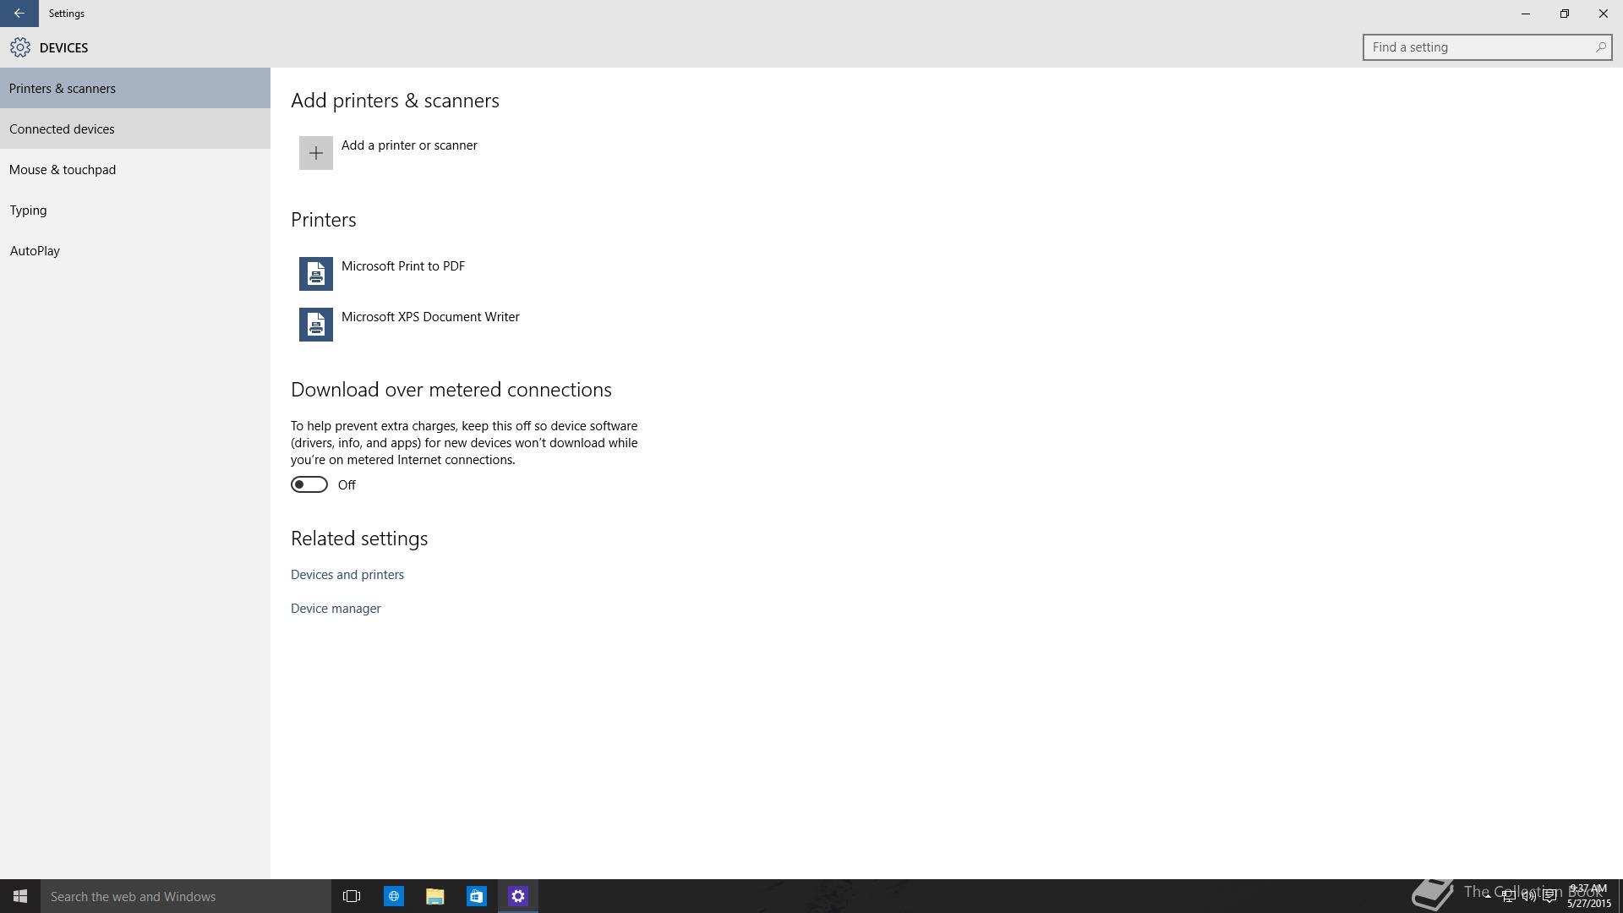Open the Connected devices section
This screenshot has width=1623, height=913.
coord(135,128)
